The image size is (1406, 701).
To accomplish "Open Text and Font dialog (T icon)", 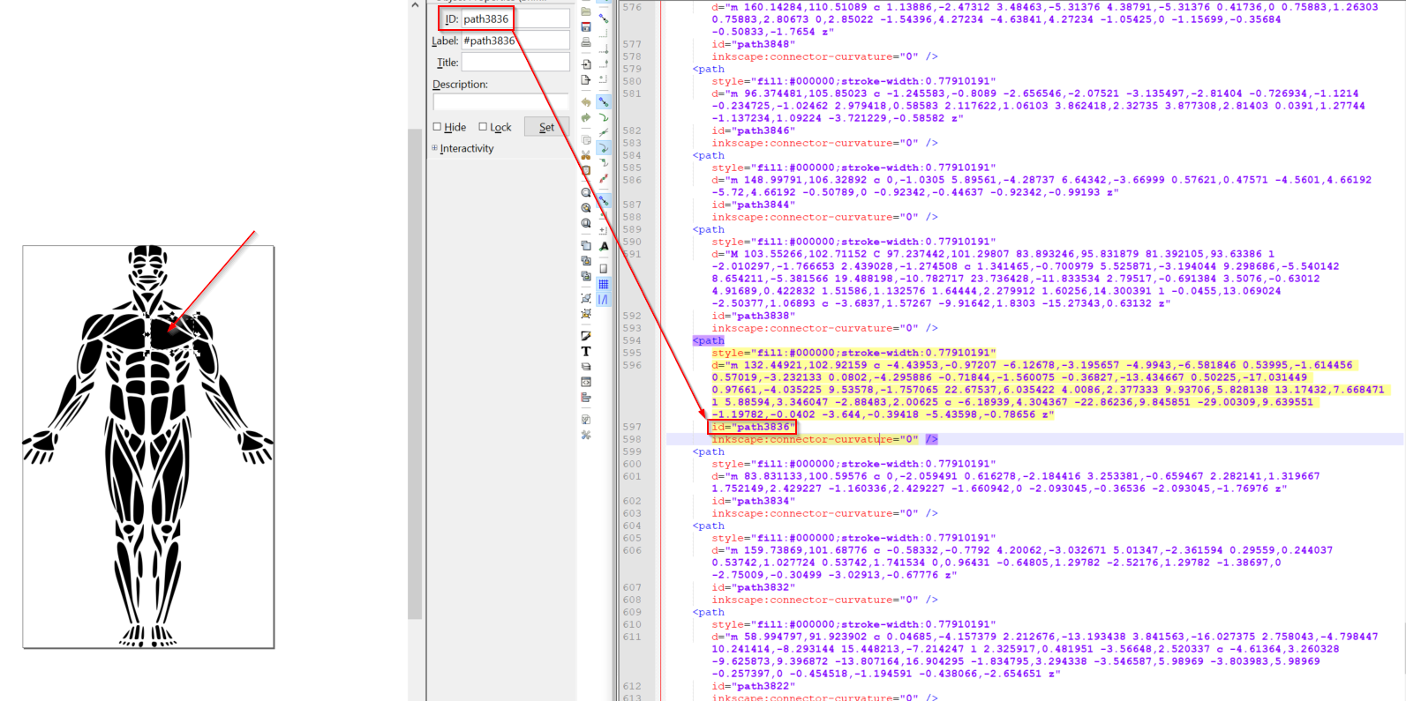I will point(586,351).
